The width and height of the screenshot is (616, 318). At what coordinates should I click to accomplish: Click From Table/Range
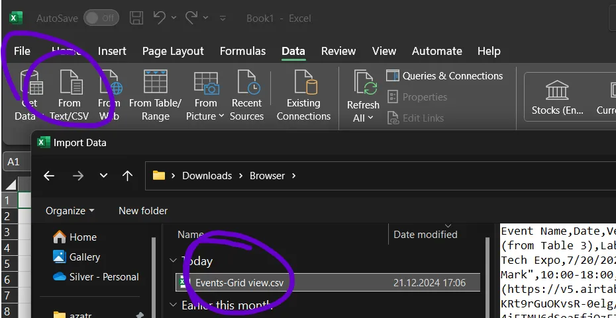[x=155, y=95]
